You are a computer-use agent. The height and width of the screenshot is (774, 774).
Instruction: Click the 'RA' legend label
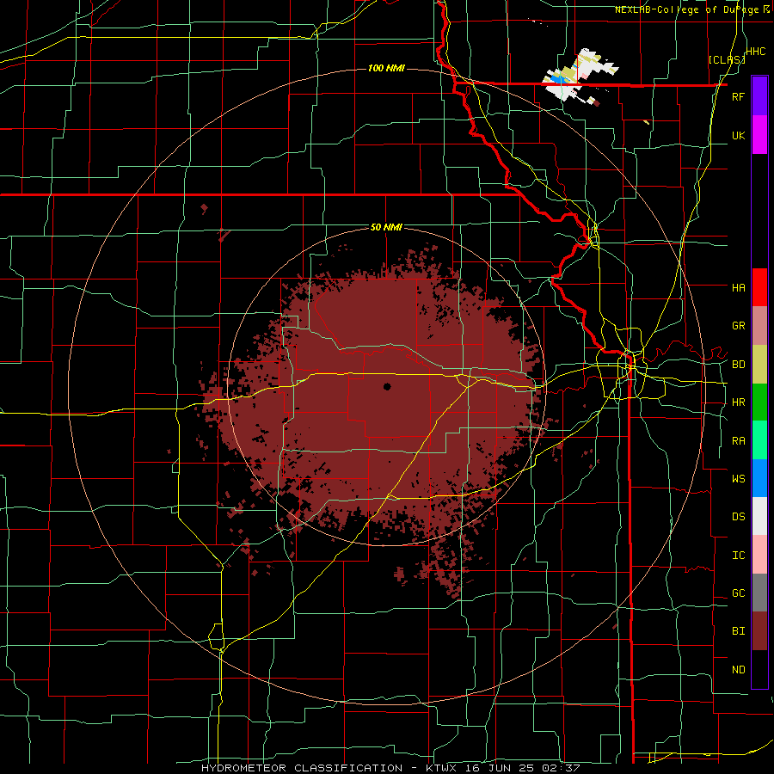click(x=738, y=440)
